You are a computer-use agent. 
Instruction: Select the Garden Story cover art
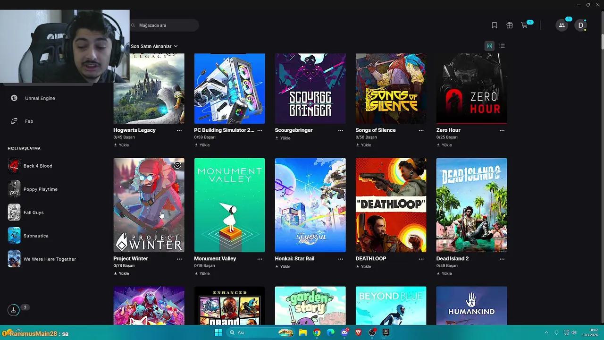310,306
